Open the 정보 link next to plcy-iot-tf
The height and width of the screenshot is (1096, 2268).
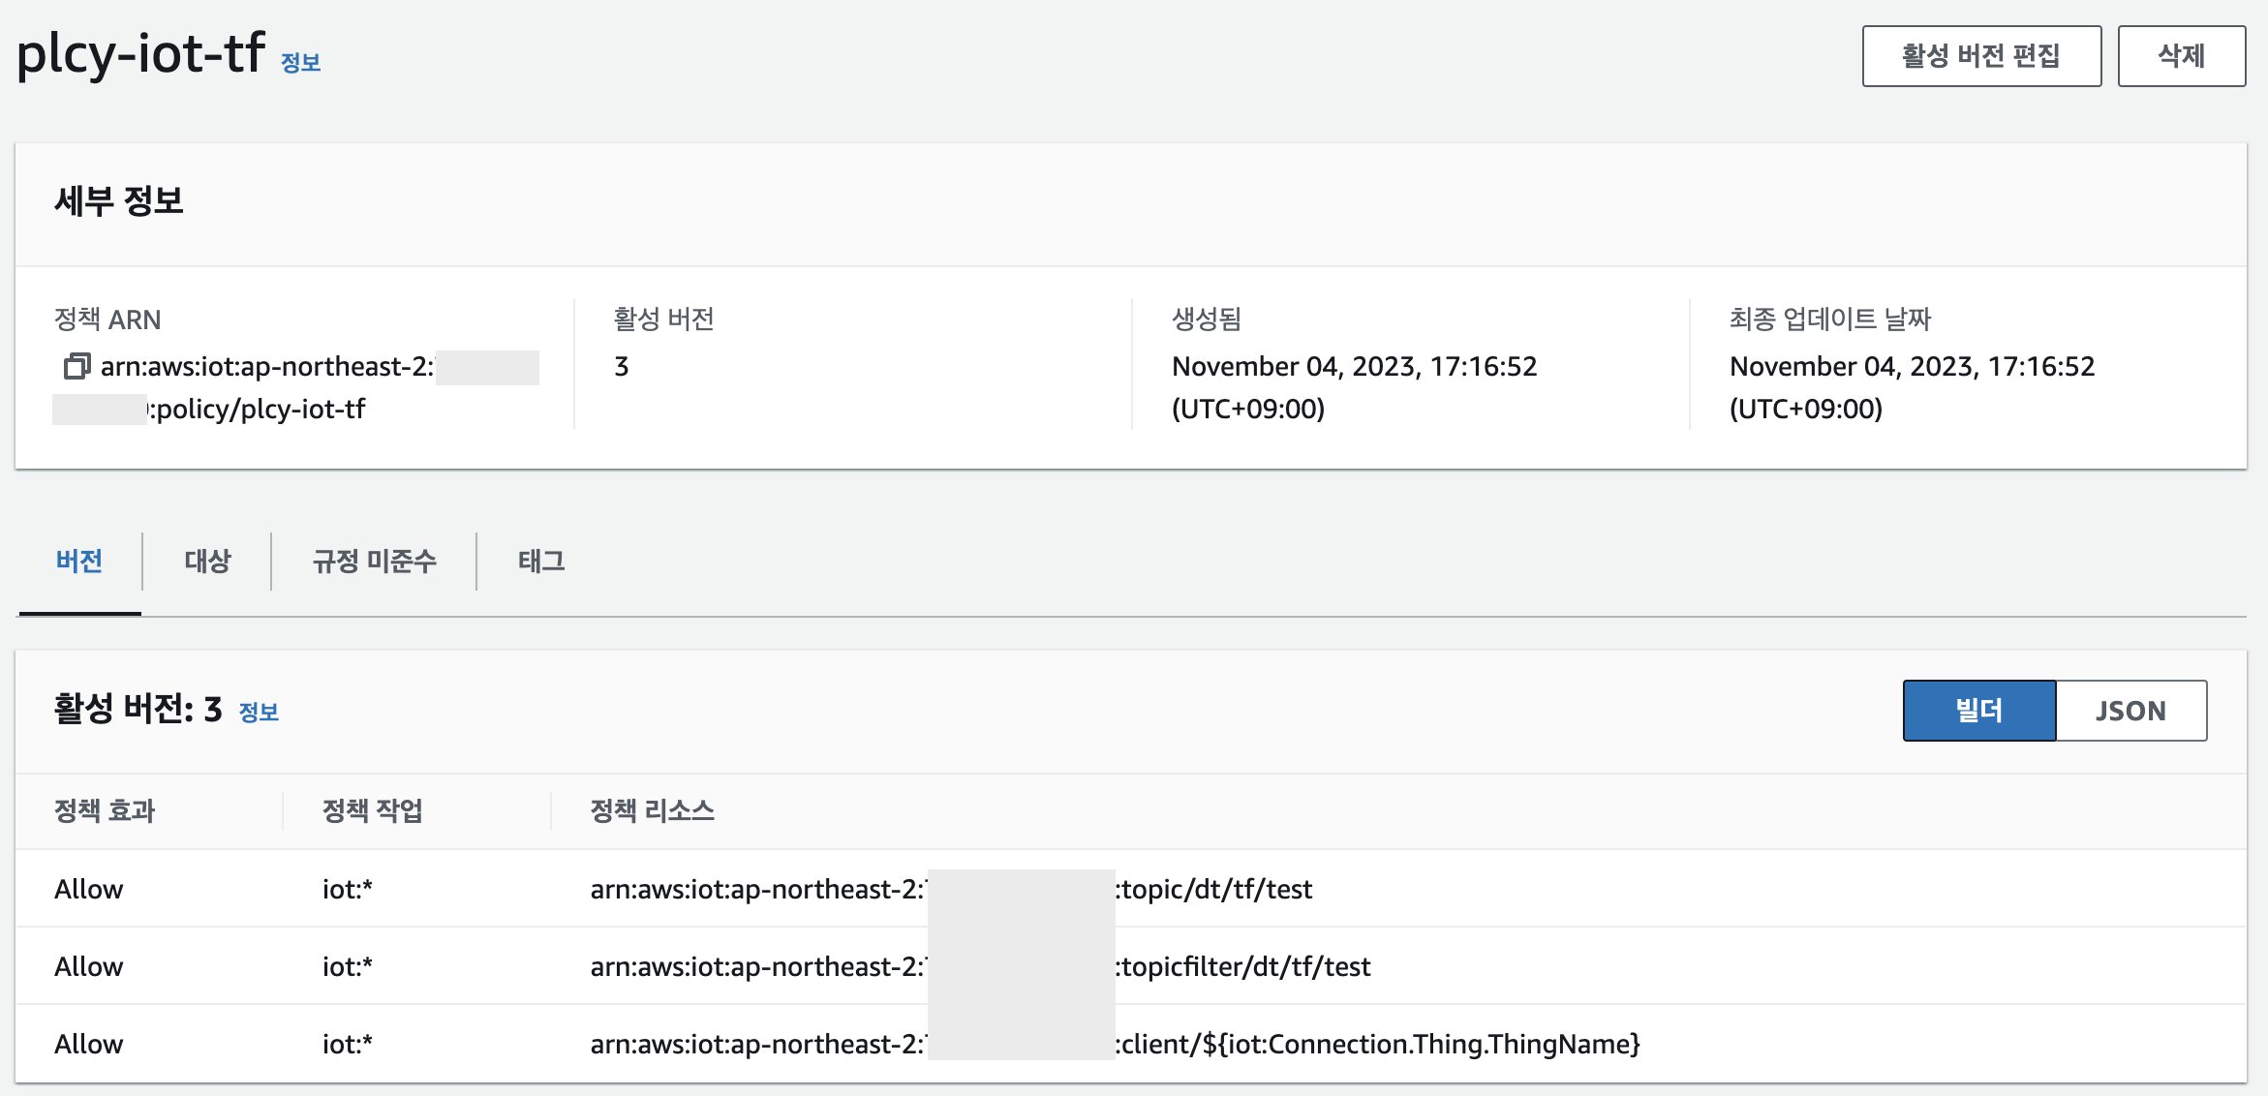tap(300, 63)
